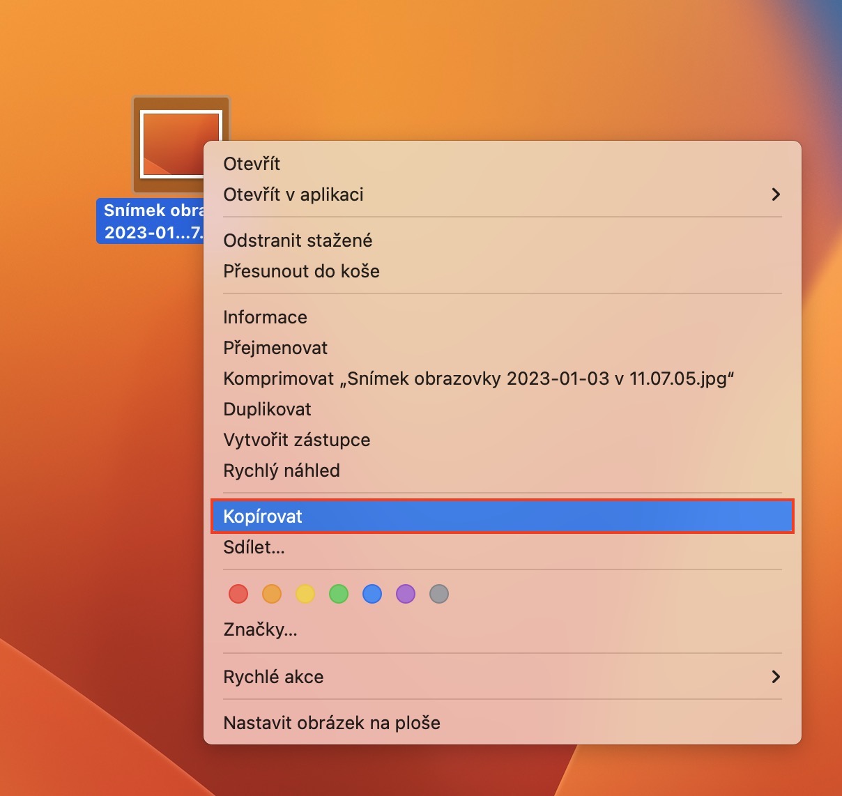Open 'Rychlý náhled' for the file
The width and height of the screenshot is (842, 796).
click(502, 470)
